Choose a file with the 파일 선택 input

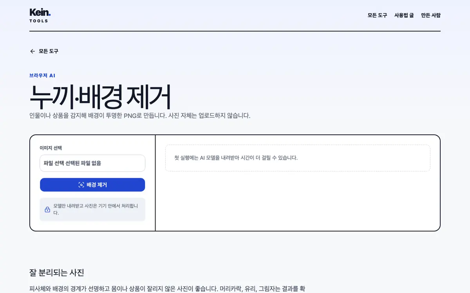pyautogui.click(x=92, y=163)
